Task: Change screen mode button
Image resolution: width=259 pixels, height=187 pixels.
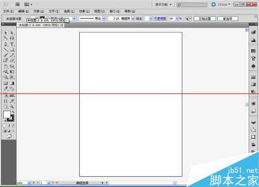Action: (x=9, y=136)
